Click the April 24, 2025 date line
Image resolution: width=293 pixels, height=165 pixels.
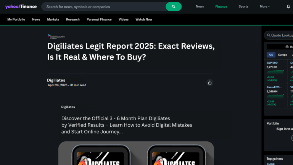[x=67, y=85]
